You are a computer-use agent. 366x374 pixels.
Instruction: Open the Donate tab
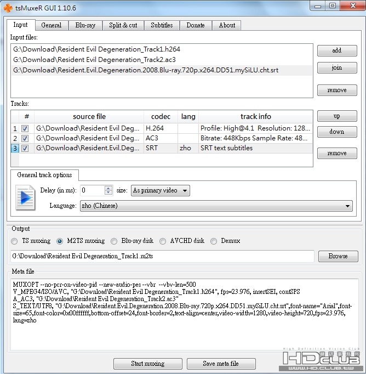click(x=196, y=25)
